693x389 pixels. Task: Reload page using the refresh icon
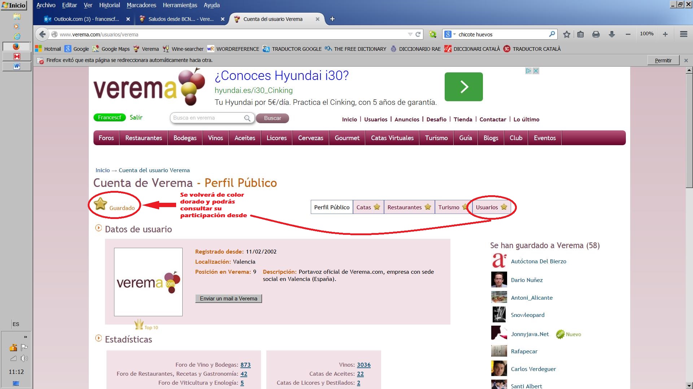[x=418, y=34]
